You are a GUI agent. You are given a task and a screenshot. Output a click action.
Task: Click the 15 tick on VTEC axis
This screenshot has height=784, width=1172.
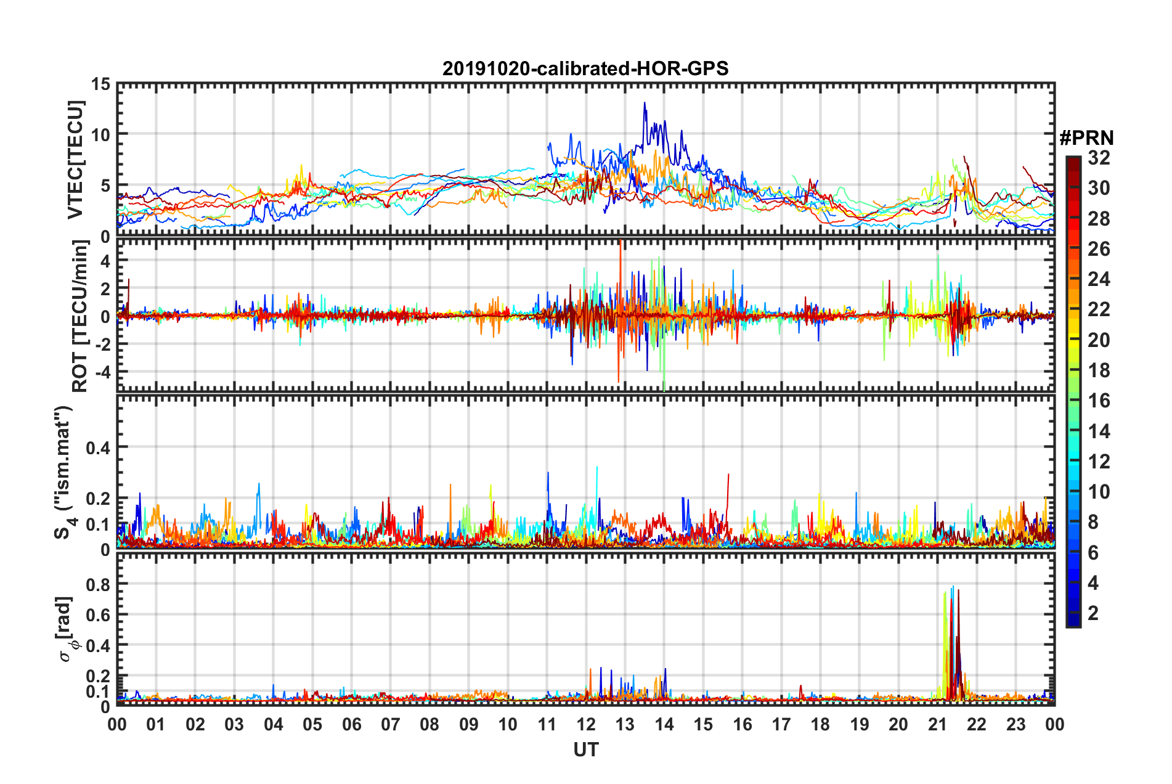coord(100,84)
